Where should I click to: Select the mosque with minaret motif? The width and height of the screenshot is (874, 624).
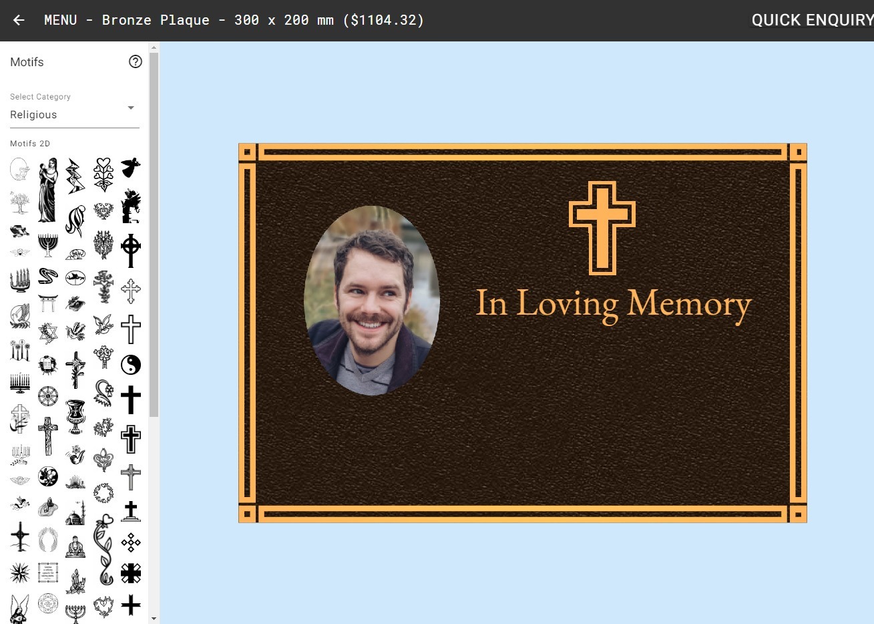75,513
